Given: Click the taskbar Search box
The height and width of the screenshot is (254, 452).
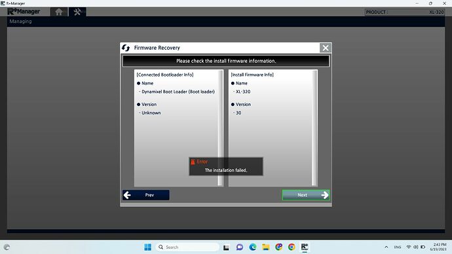Looking at the screenshot, I should 187,247.
